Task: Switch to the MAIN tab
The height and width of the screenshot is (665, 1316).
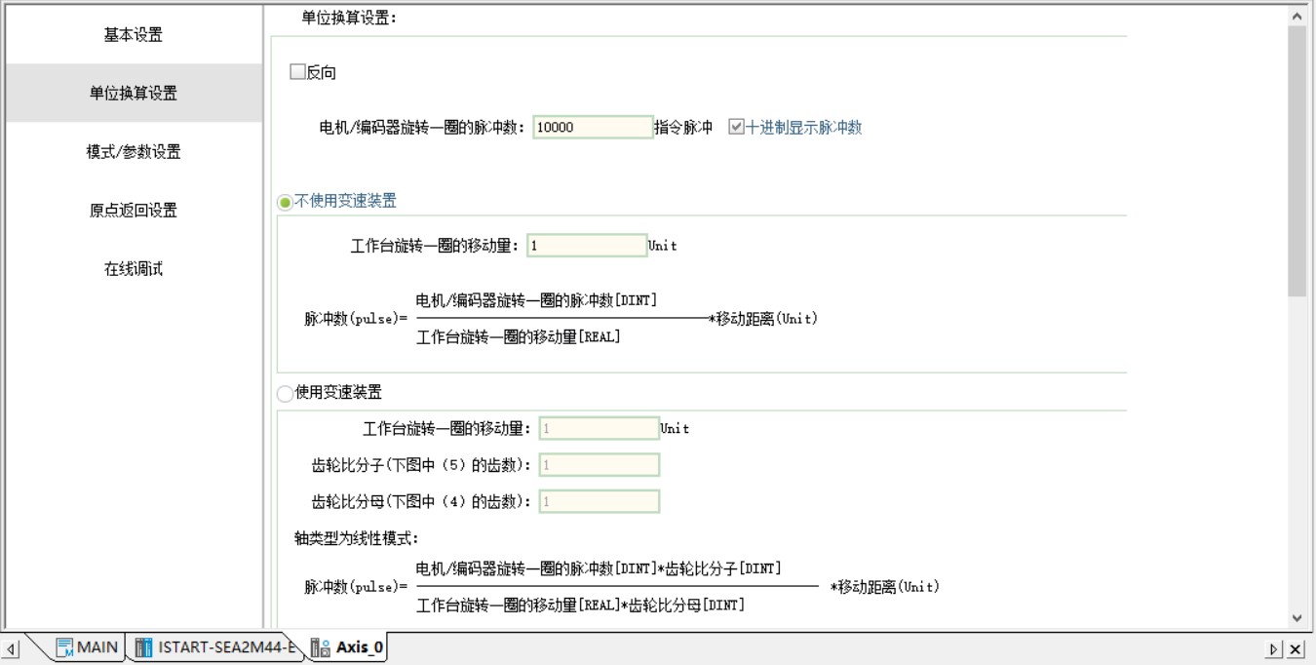Action: pyautogui.click(x=97, y=647)
